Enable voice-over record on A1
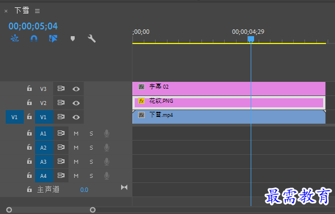335x214 pixels. pyautogui.click(x=106, y=134)
